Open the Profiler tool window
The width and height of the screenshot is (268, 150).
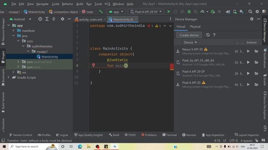(x=44, y=135)
